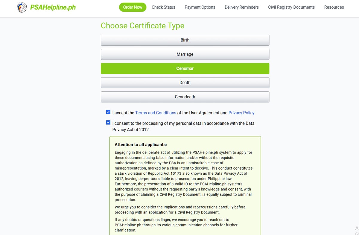The image size is (359, 235).
Task: Open the Privacy Policy link
Action: 241,113
